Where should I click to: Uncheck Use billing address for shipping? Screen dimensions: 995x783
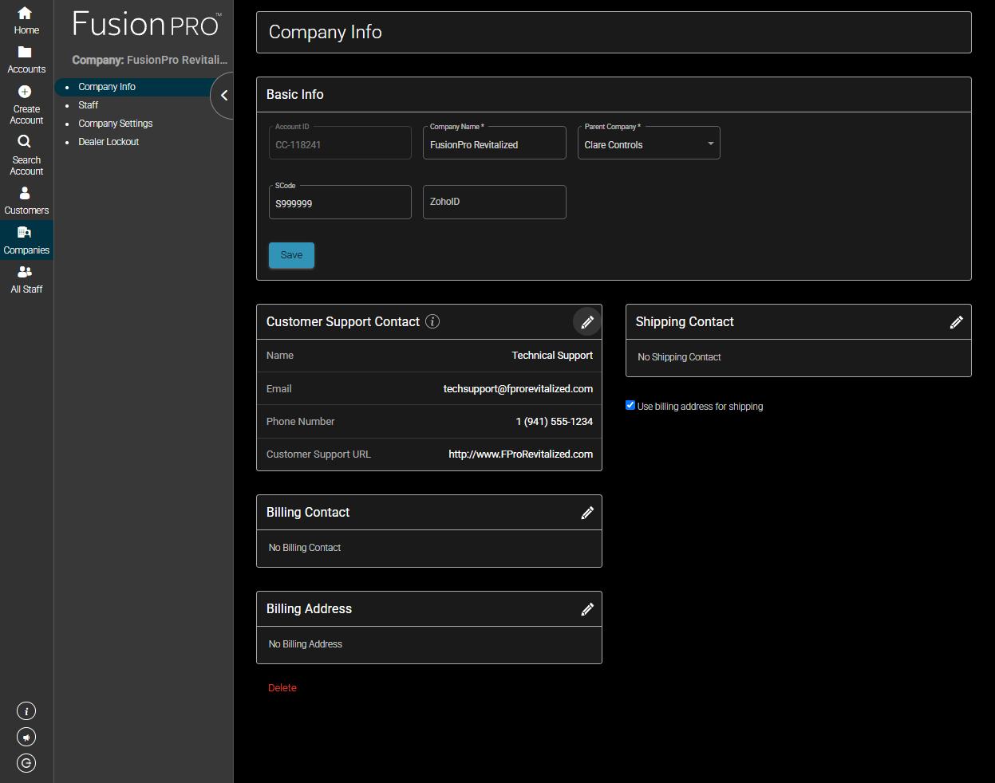tap(630, 405)
